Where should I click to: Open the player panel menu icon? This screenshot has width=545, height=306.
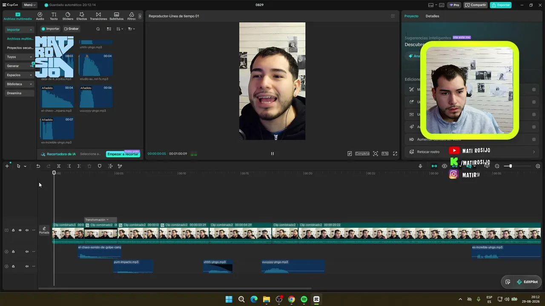[393, 16]
